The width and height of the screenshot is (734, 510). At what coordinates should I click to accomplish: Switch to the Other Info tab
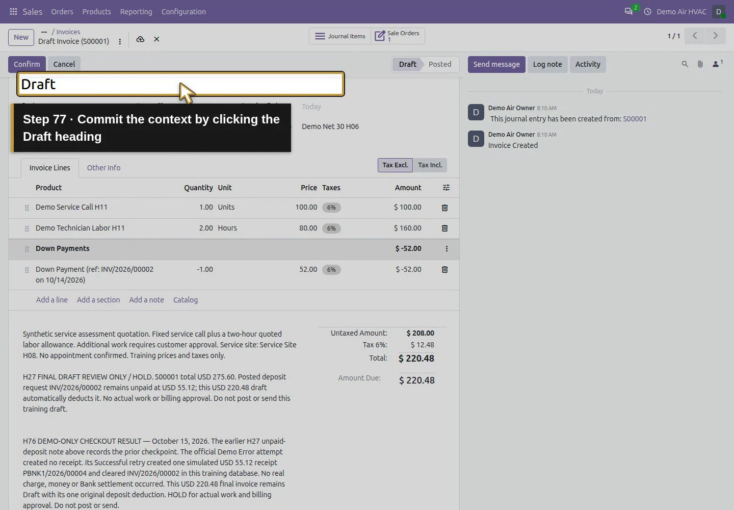click(103, 168)
